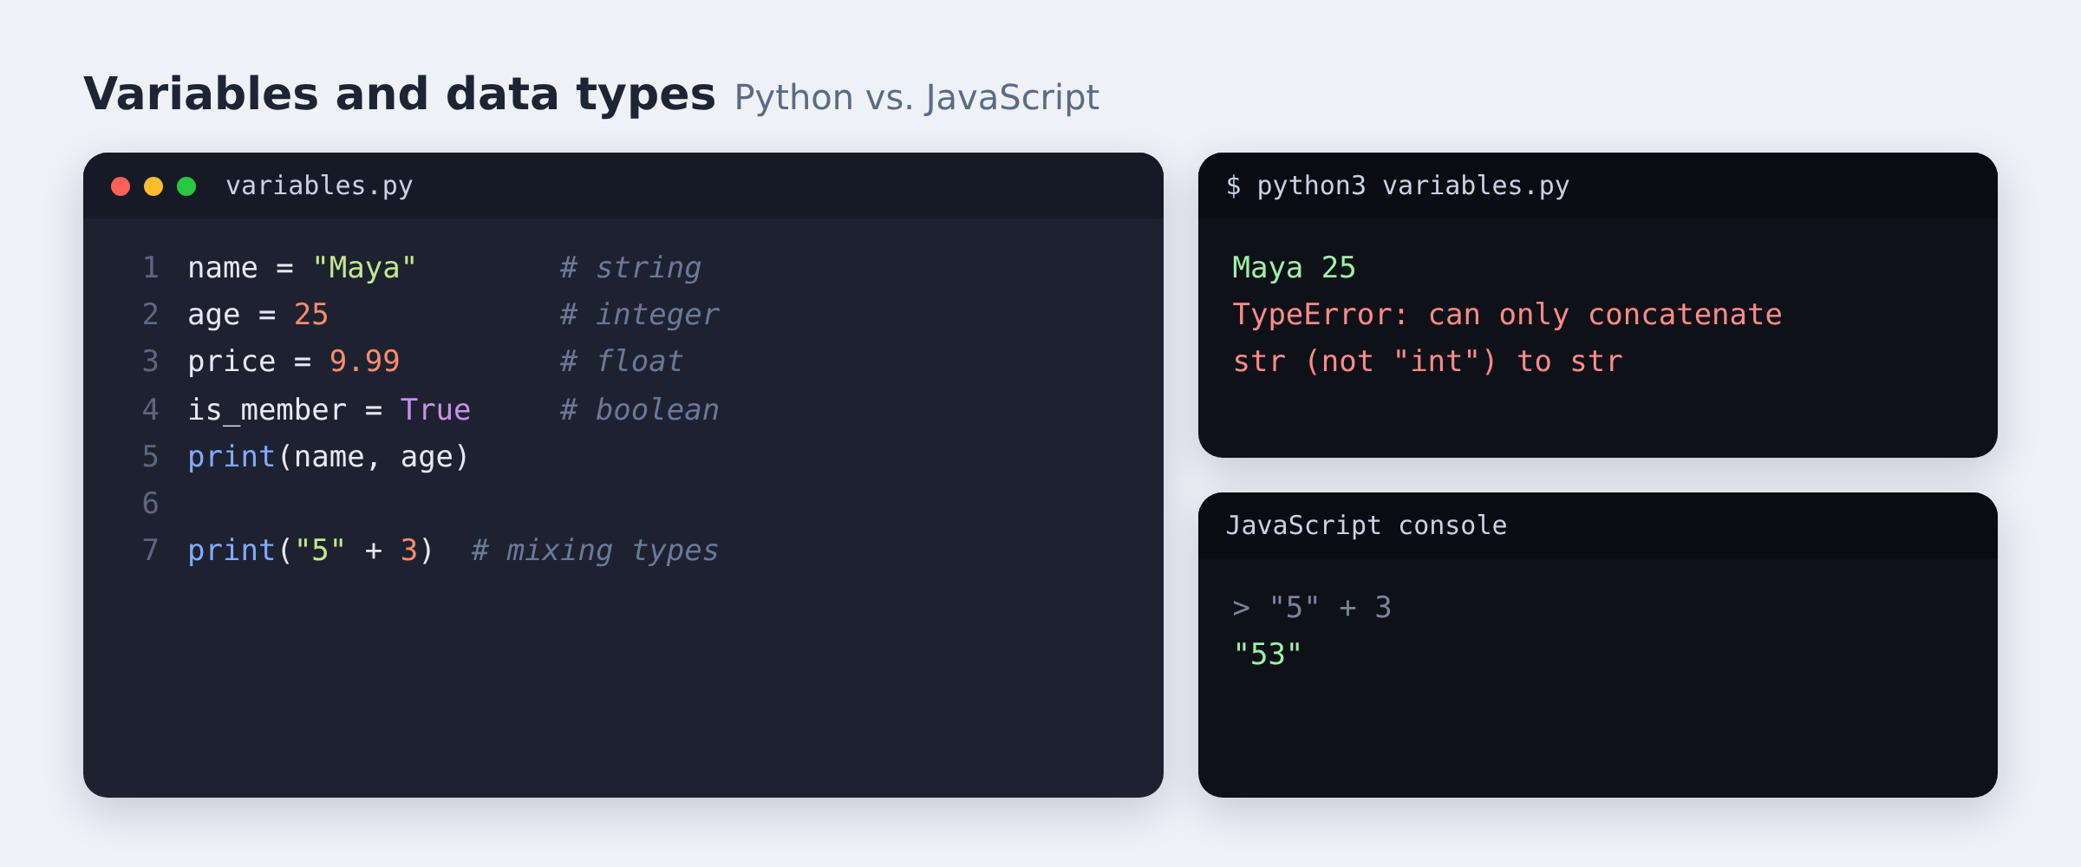
Task: Click the "# float" comment
Action: point(621,361)
